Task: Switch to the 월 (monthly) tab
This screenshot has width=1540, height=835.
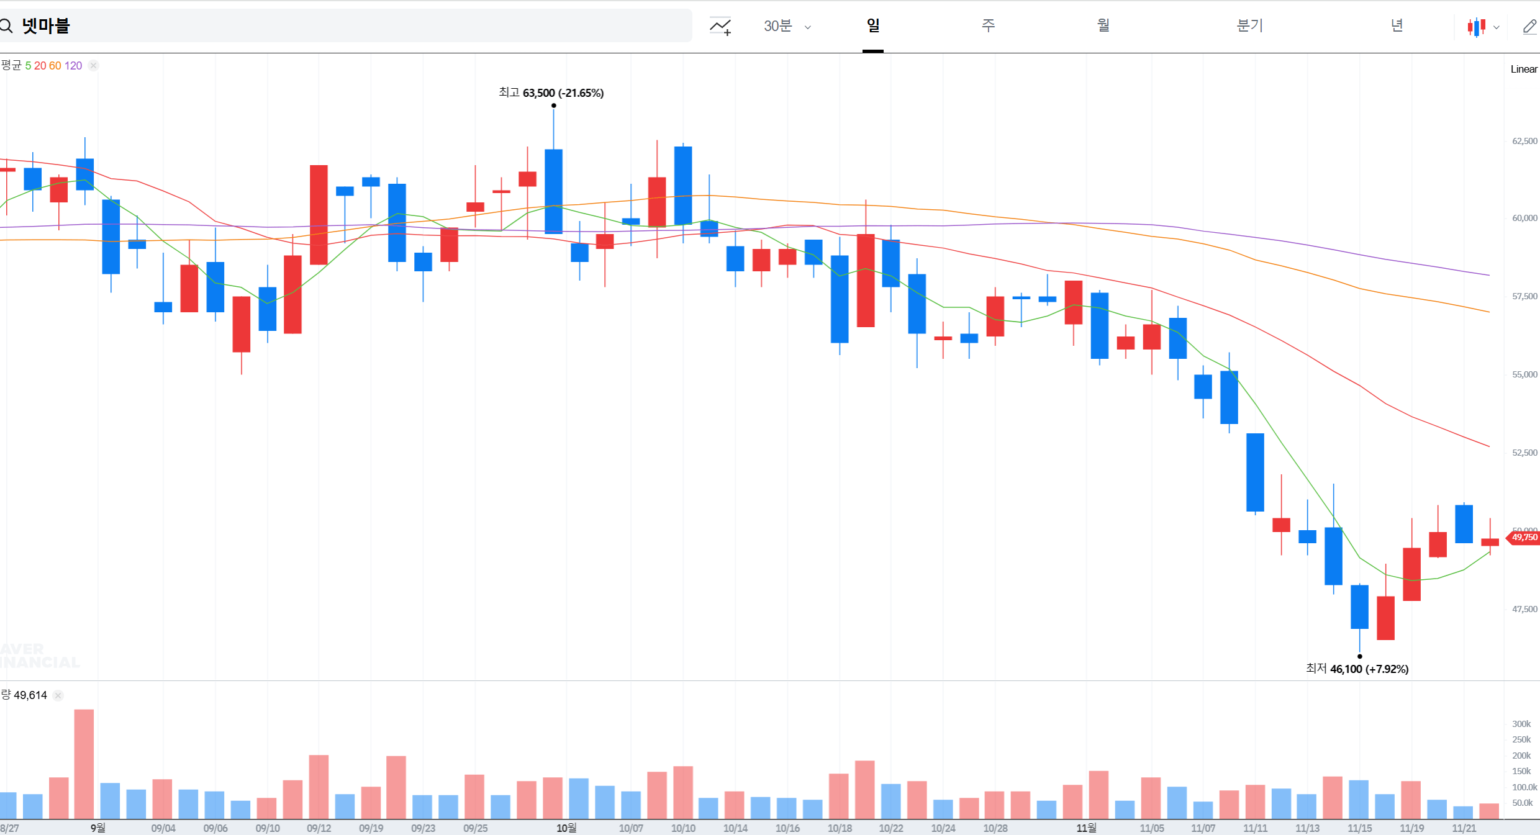Action: pyautogui.click(x=1103, y=25)
